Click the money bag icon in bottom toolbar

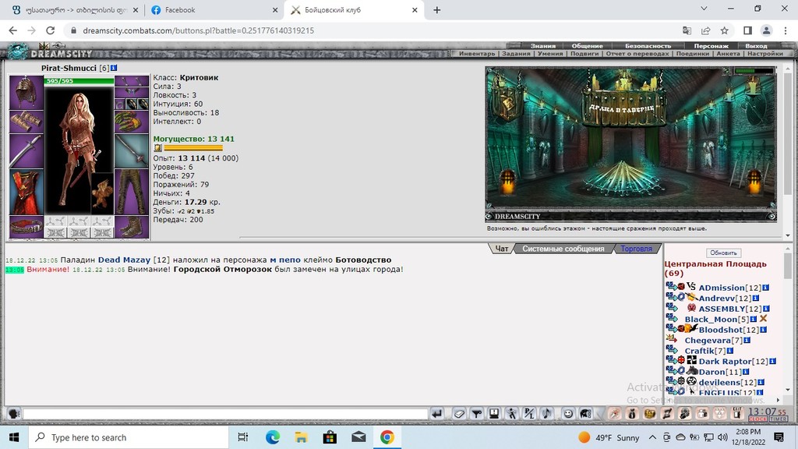[631, 413]
